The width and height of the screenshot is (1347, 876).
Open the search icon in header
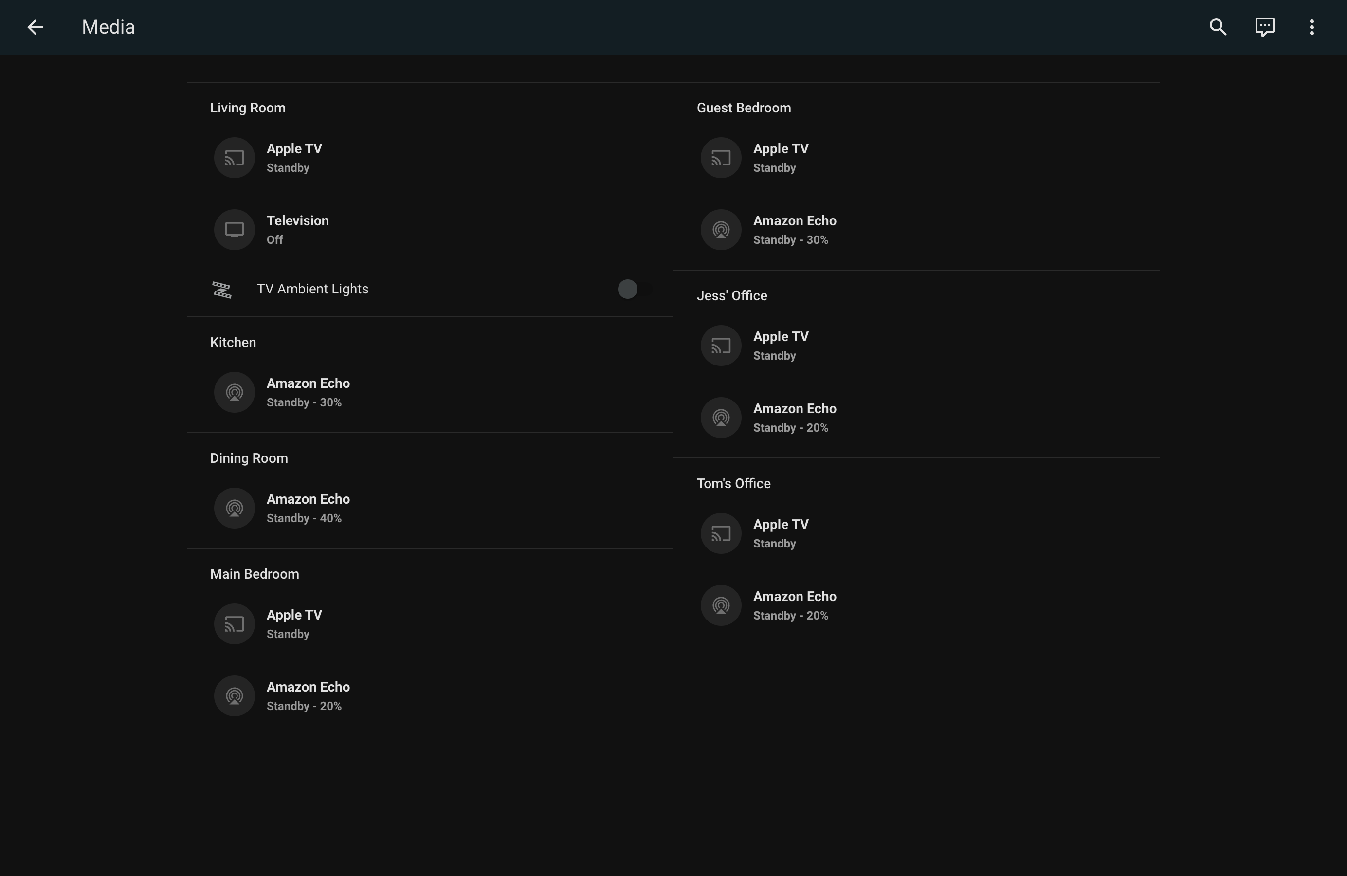tap(1218, 27)
